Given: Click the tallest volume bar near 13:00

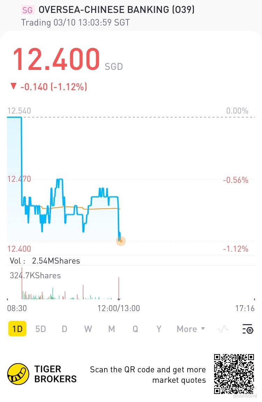Looking at the screenshot, I should [x=118, y=288].
